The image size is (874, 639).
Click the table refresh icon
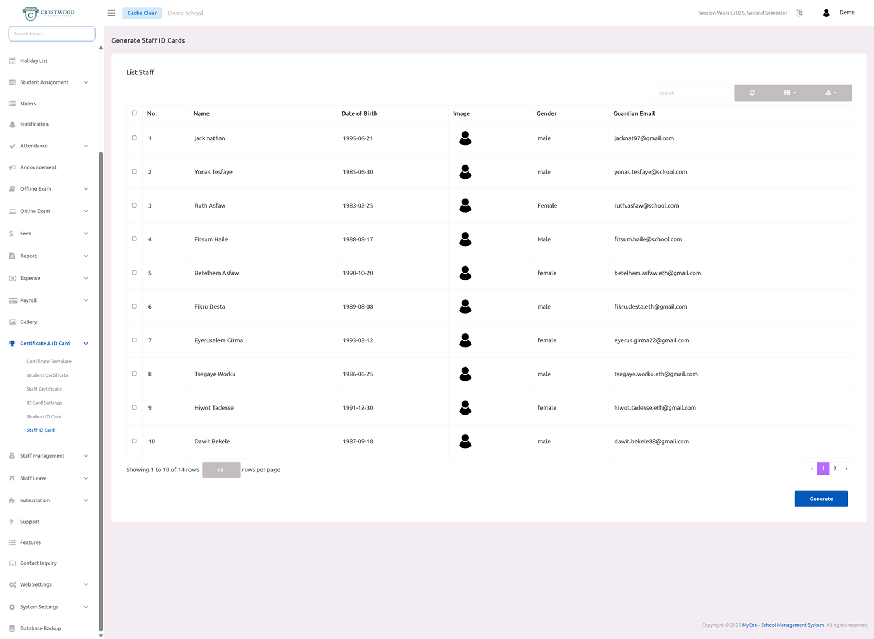tap(752, 93)
